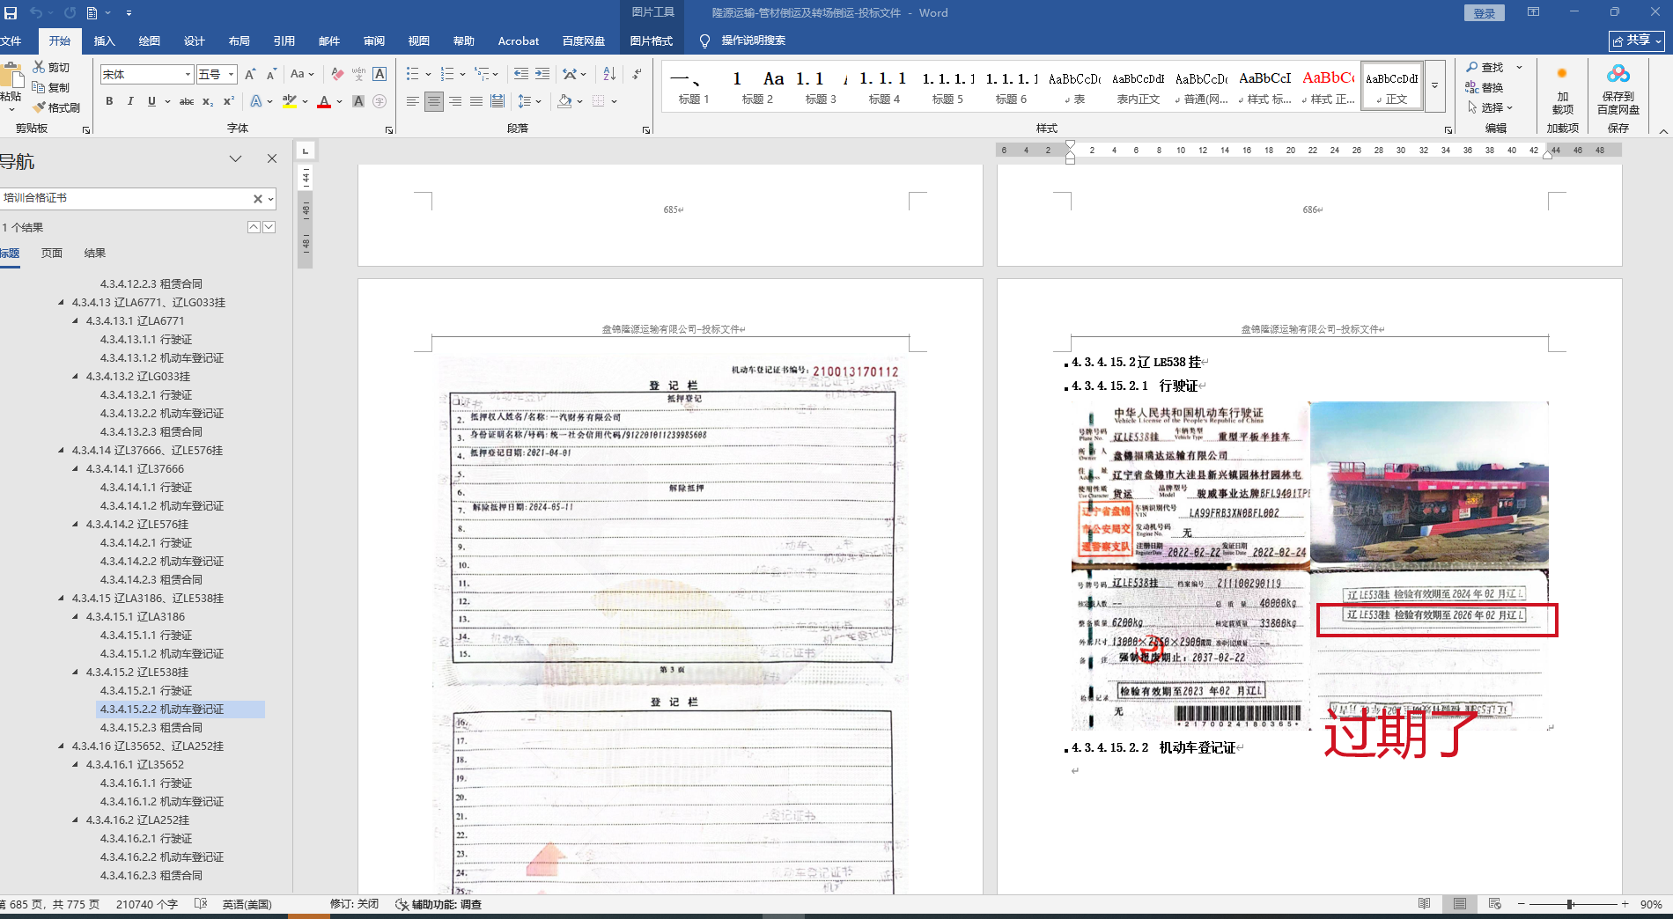The height and width of the screenshot is (919, 1673).
Task: Switch to Web Layout view in status bar
Action: (x=1494, y=904)
